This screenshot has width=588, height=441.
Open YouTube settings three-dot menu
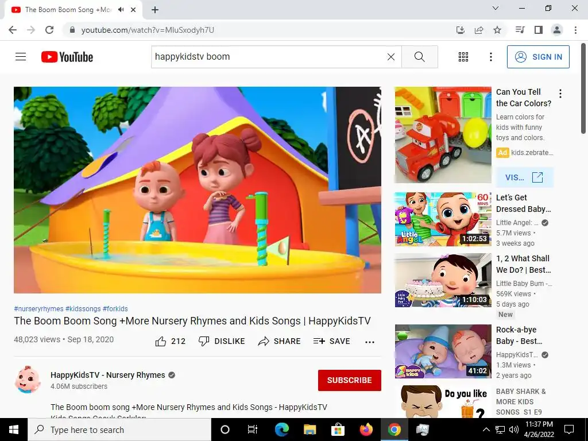490,57
